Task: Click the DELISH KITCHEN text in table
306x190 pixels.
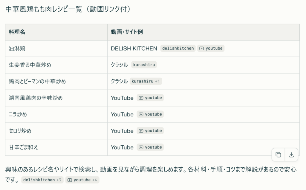Action: [x=134, y=49]
